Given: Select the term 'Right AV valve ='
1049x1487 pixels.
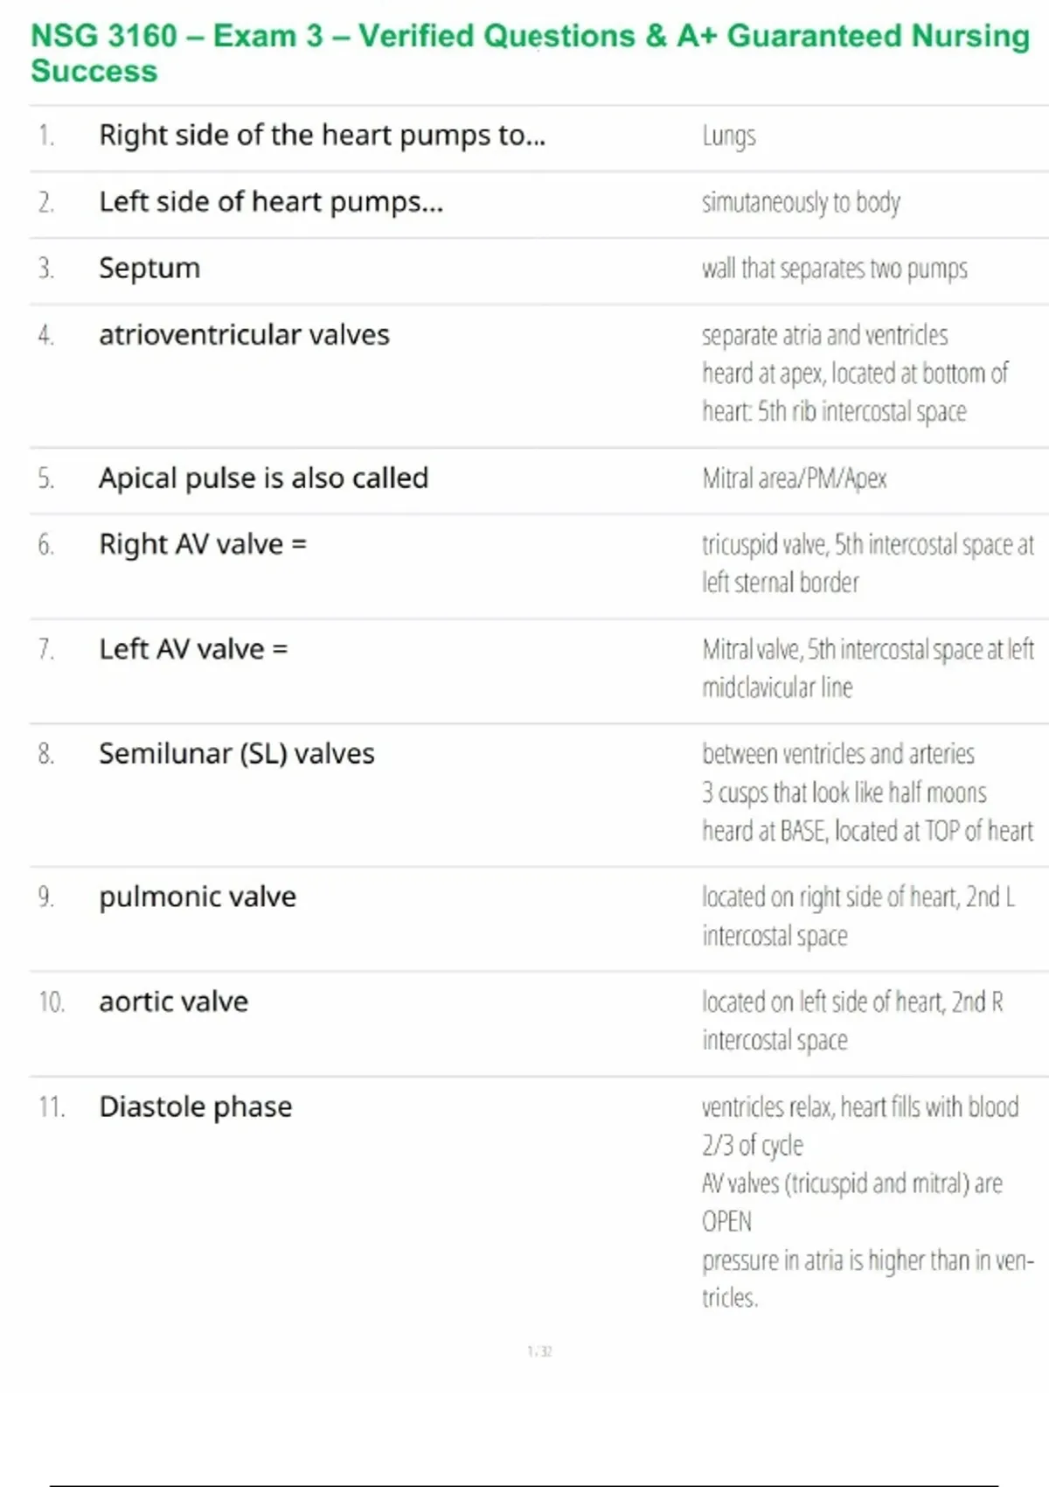Looking at the screenshot, I should [x=203, y=544].
